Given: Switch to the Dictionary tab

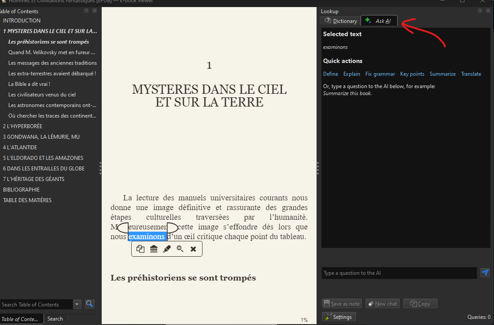Looking at the screenshot, I should point(341,21).
